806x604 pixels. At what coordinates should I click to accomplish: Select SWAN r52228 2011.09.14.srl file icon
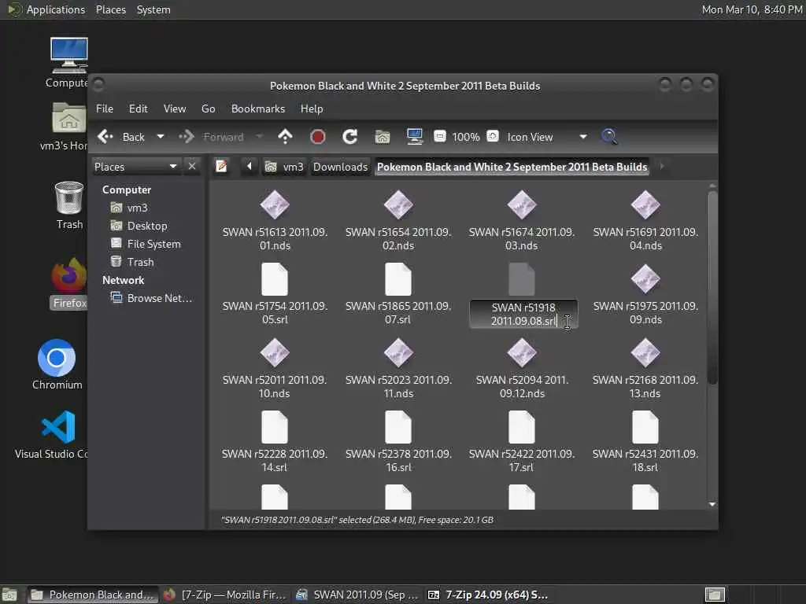click(x=275, y=427)
